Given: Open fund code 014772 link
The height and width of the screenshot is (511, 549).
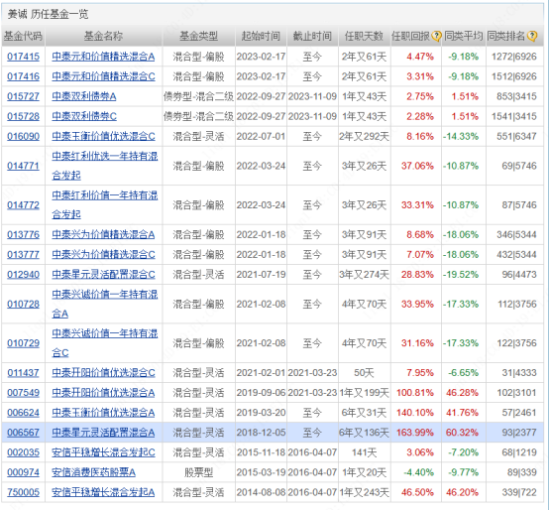Looking at the screenshot, I should pos(23,205).
